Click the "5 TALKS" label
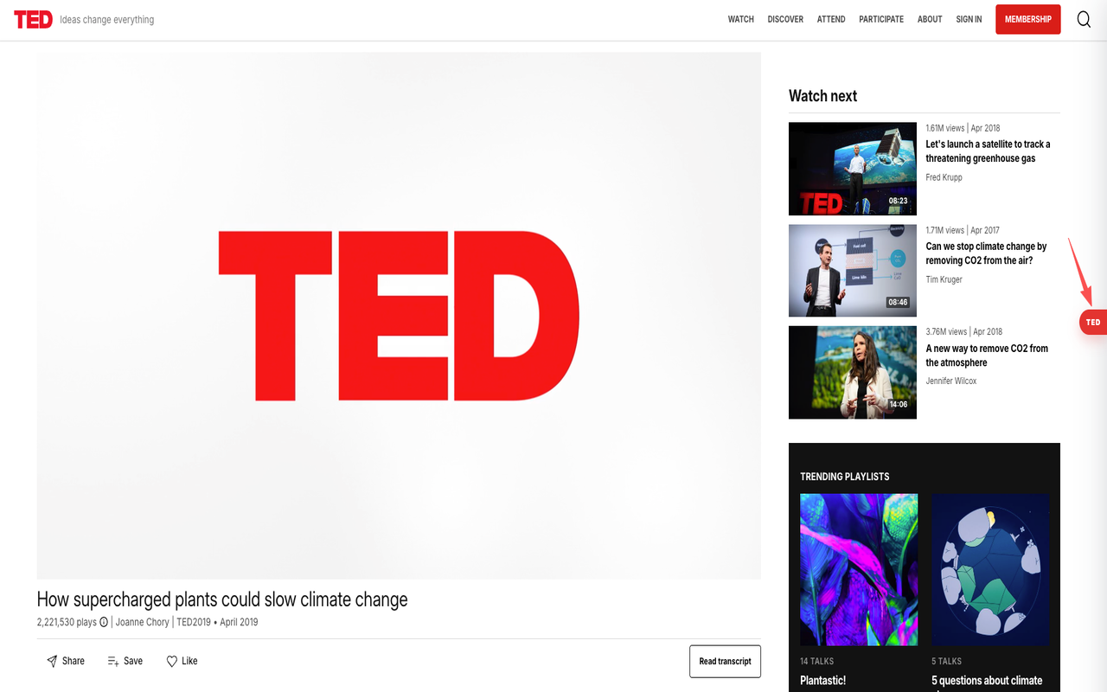1107x692 pixels. [946, 662]
